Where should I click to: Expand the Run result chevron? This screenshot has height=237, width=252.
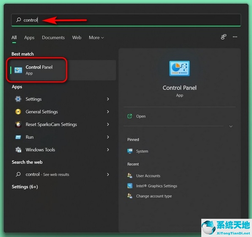tap(108, 137)
